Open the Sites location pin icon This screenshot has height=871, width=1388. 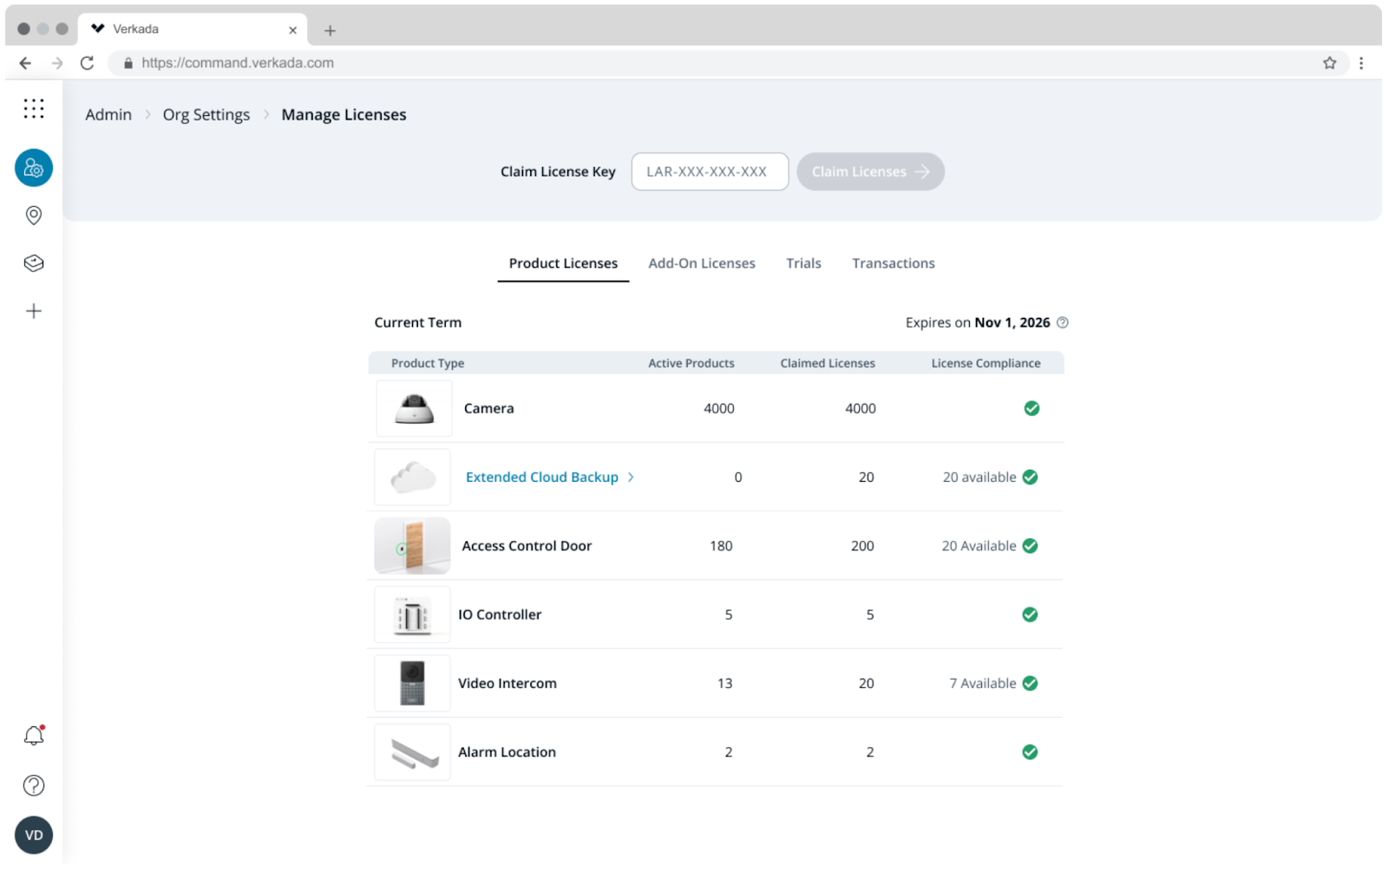point(34,215)
